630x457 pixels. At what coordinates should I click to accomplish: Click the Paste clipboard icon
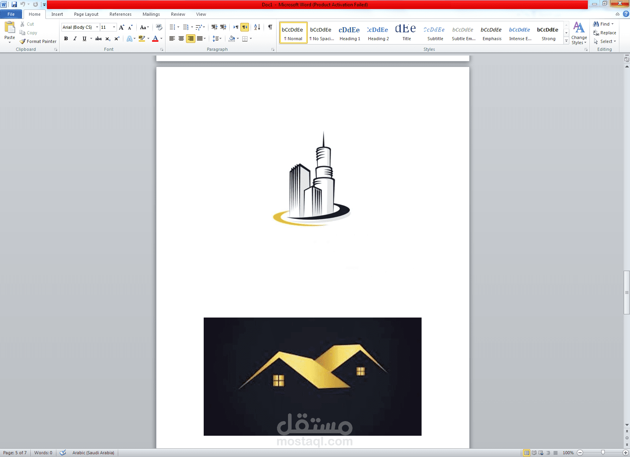[x=10, y=28]
